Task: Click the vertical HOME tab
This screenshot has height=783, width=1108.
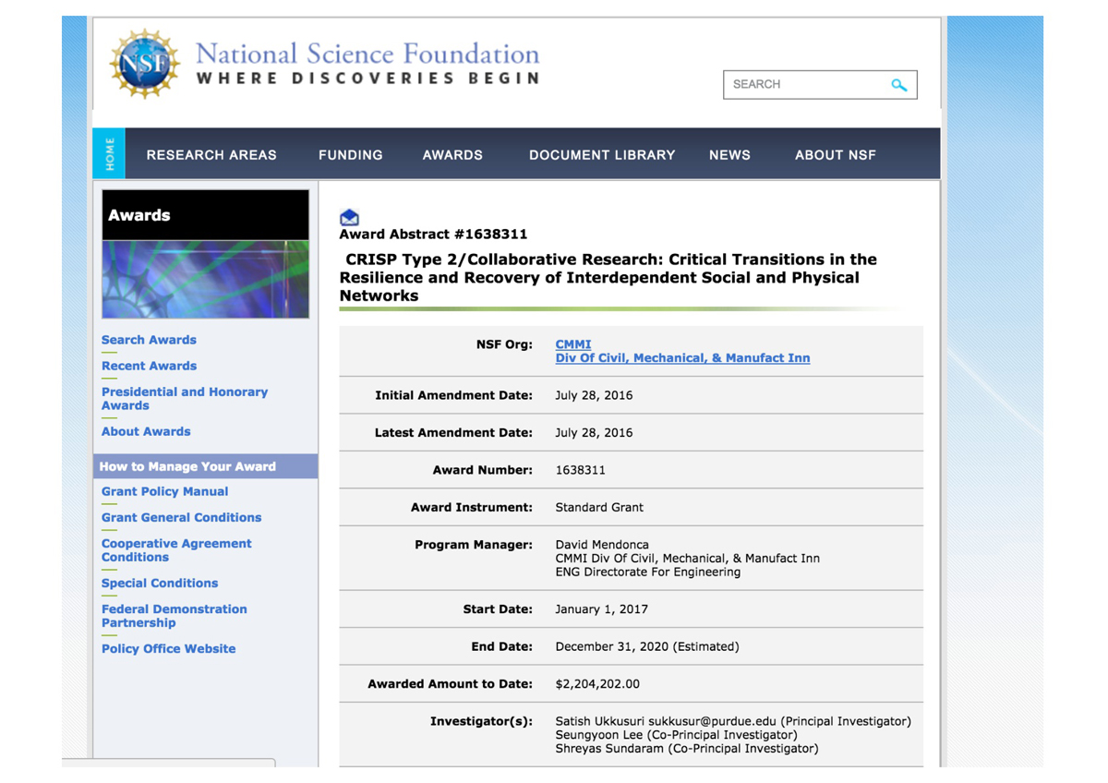Action: pos(110,153)
